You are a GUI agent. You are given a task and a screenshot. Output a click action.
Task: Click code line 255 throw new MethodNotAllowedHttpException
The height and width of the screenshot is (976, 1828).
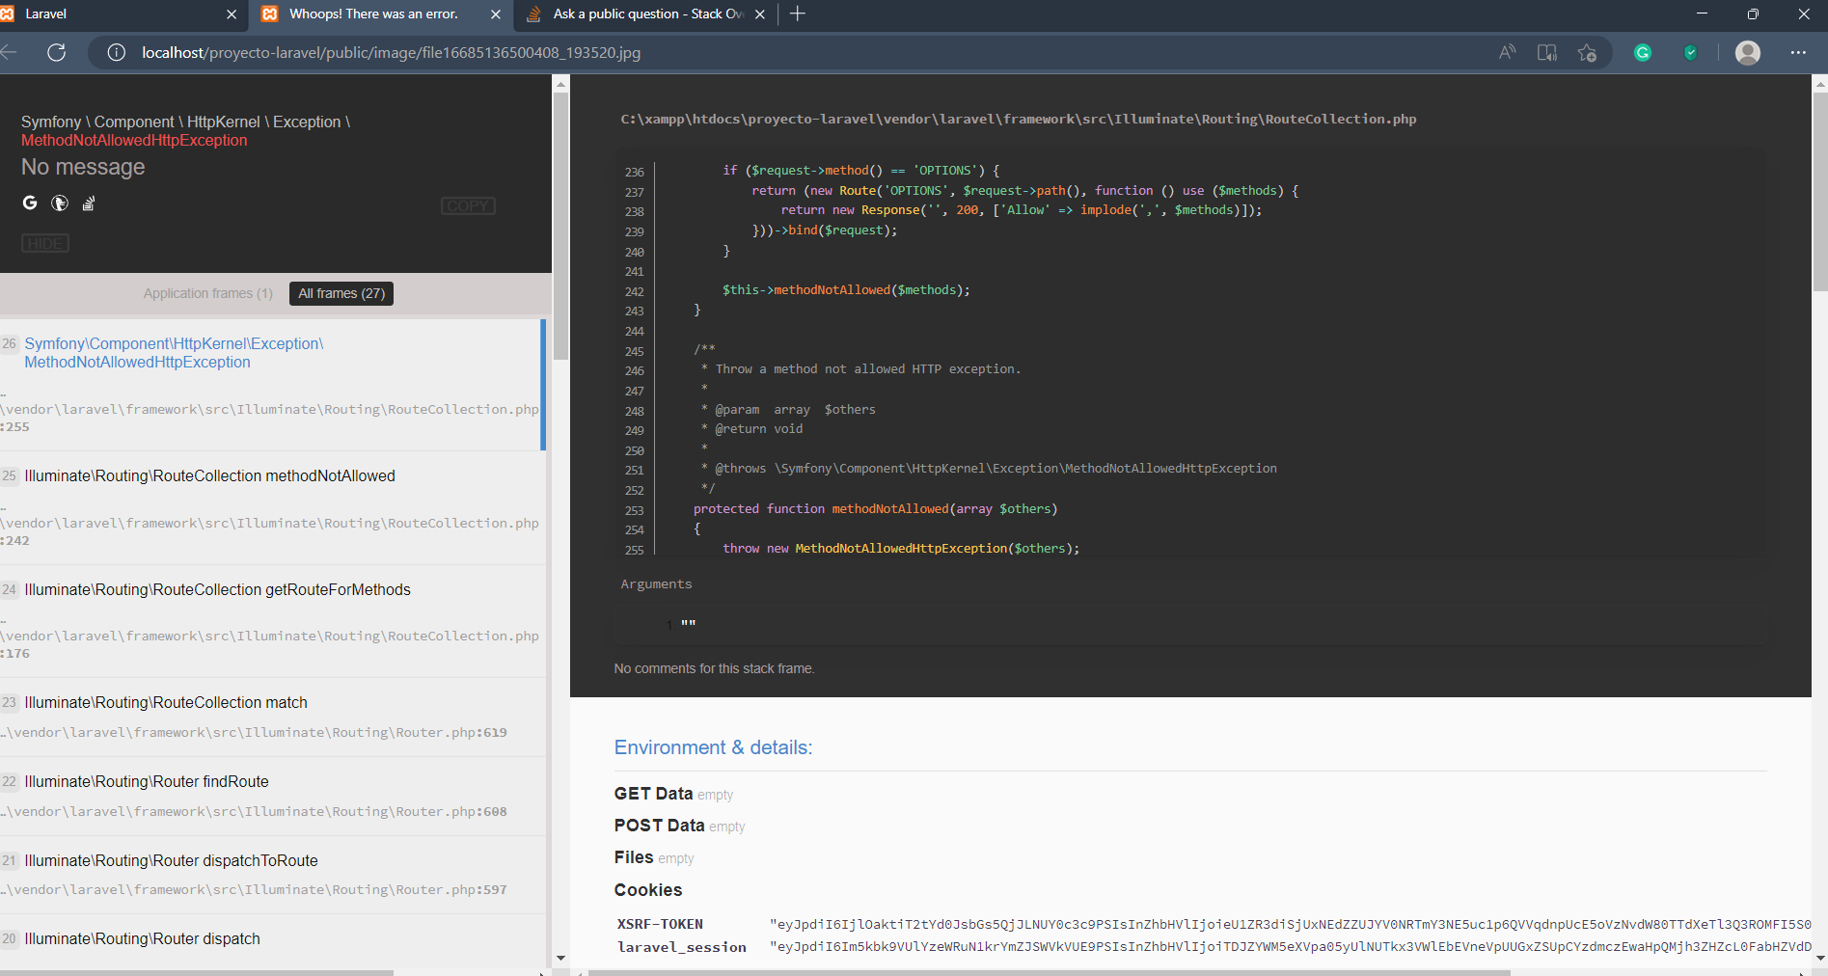(x=901, y=548)
